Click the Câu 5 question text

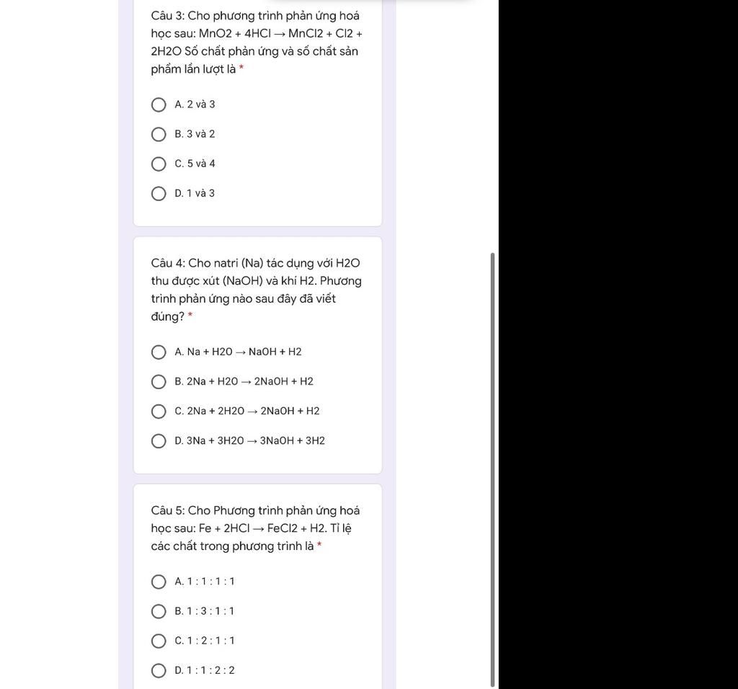[x=256, y=528]
